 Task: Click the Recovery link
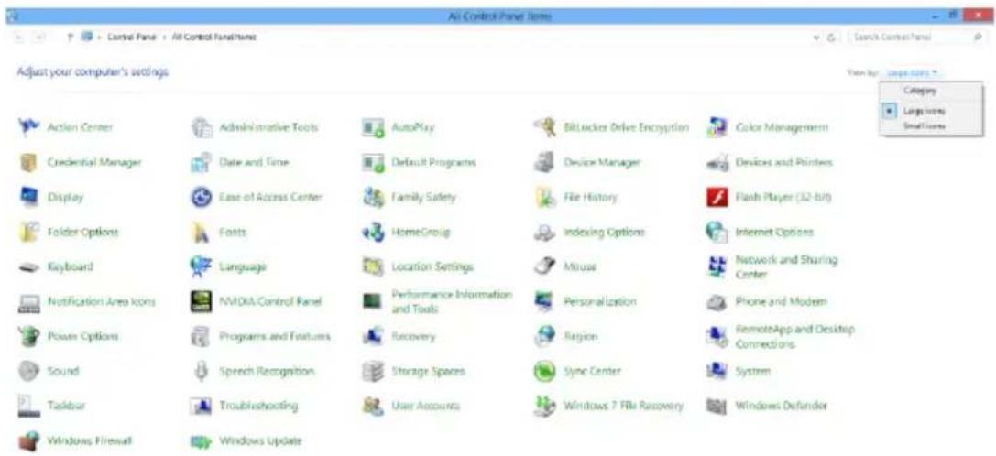(x=413, y=337)
